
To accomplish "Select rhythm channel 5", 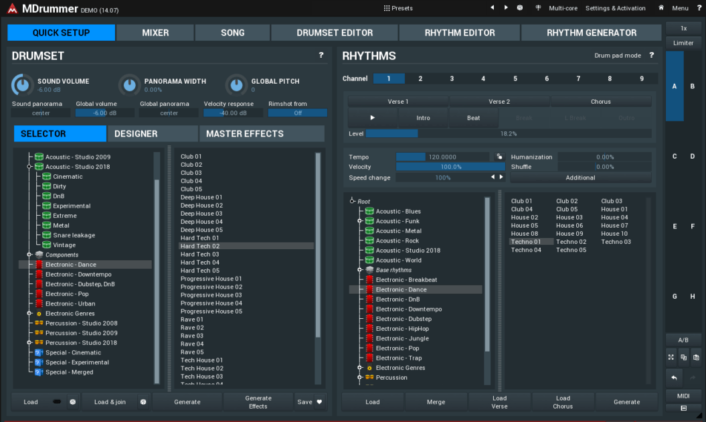I will click(x=515, y=78).
